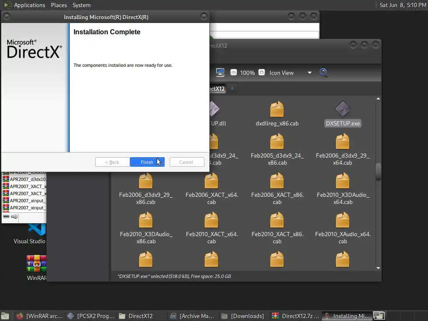Select Feb2006_XACT_x64.cab package icon

[x=211, y=181]
